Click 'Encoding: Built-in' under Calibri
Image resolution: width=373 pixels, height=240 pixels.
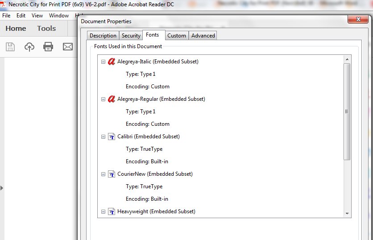(147, 161)
